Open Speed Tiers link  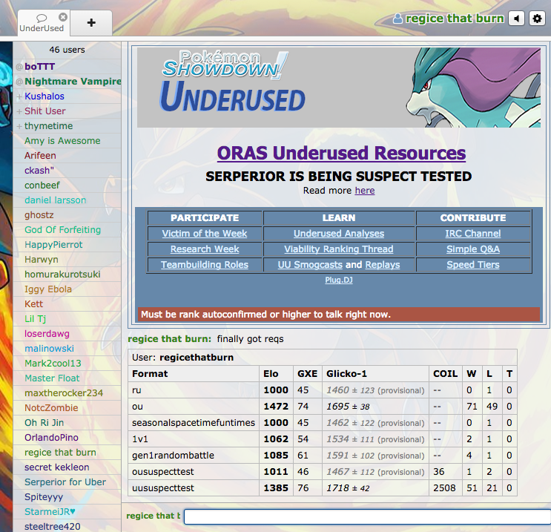(x=473, y=265)
